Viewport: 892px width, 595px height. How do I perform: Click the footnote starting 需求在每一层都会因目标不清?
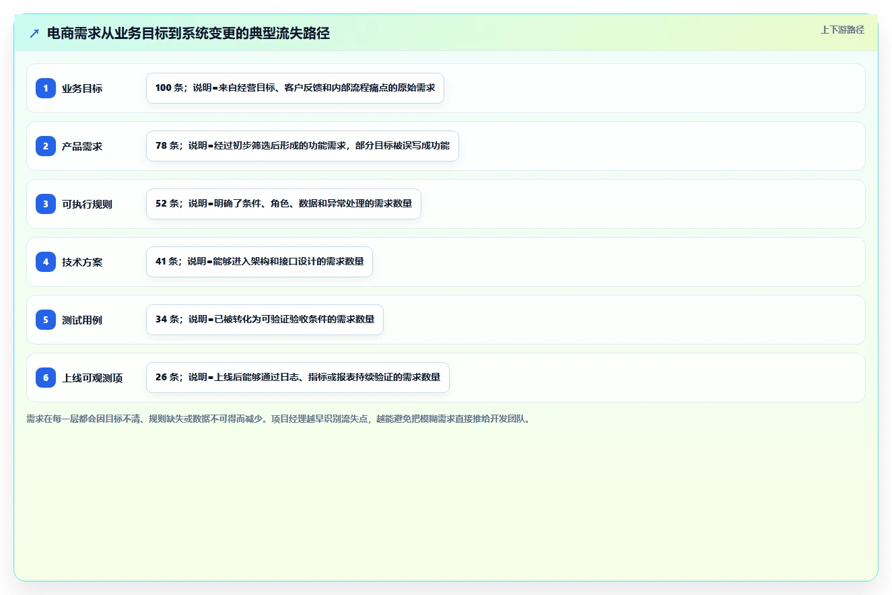point(278,419)
